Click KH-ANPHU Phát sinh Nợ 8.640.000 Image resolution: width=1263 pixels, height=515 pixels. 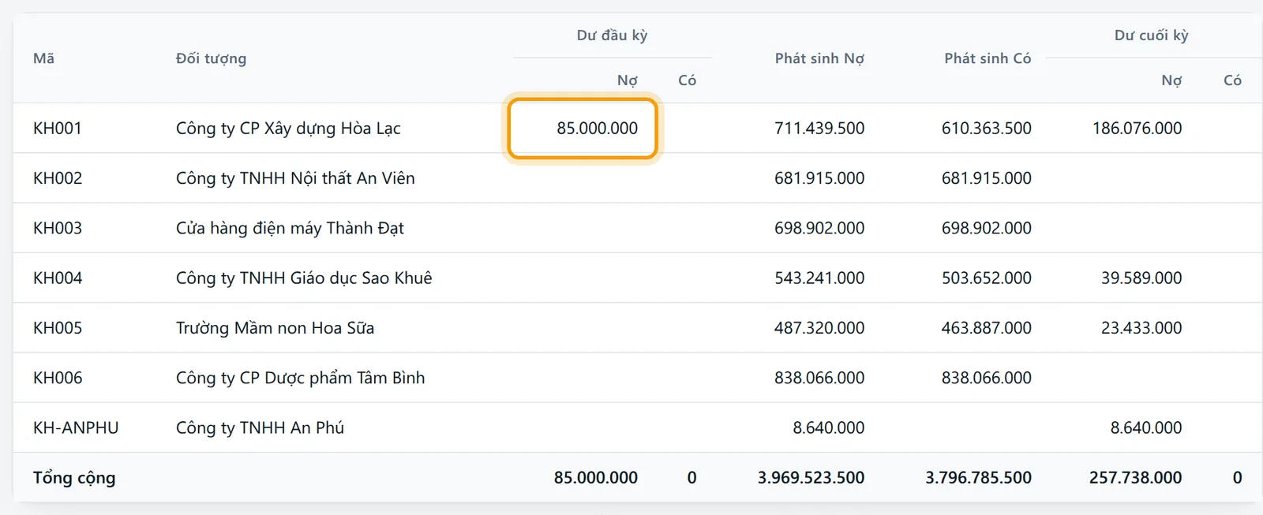[829, 427]
